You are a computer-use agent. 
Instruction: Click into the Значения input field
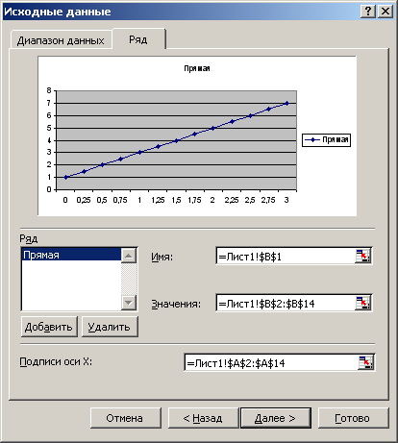286,304
